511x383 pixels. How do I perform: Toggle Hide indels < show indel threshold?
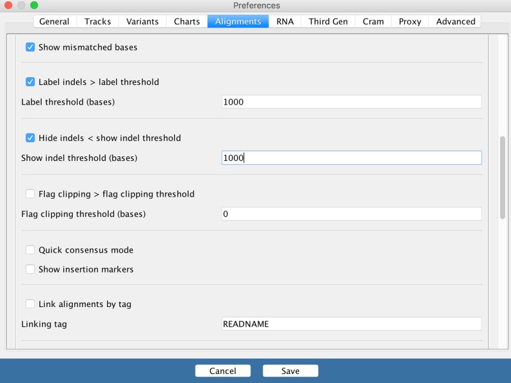tap(30, 138)
